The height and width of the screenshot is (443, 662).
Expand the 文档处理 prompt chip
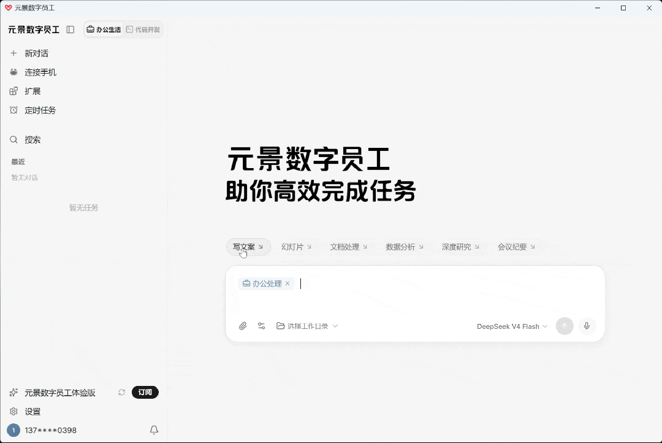(x=348, y=247)
